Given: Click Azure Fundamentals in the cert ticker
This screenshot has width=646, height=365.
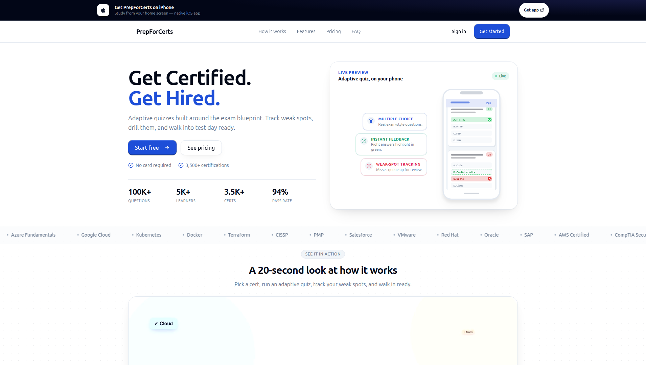Looking at the screenshot, I should tap(33, 235).
